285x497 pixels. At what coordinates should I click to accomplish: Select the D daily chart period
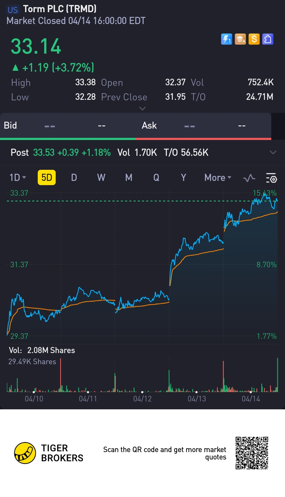(x=74, y=177)
